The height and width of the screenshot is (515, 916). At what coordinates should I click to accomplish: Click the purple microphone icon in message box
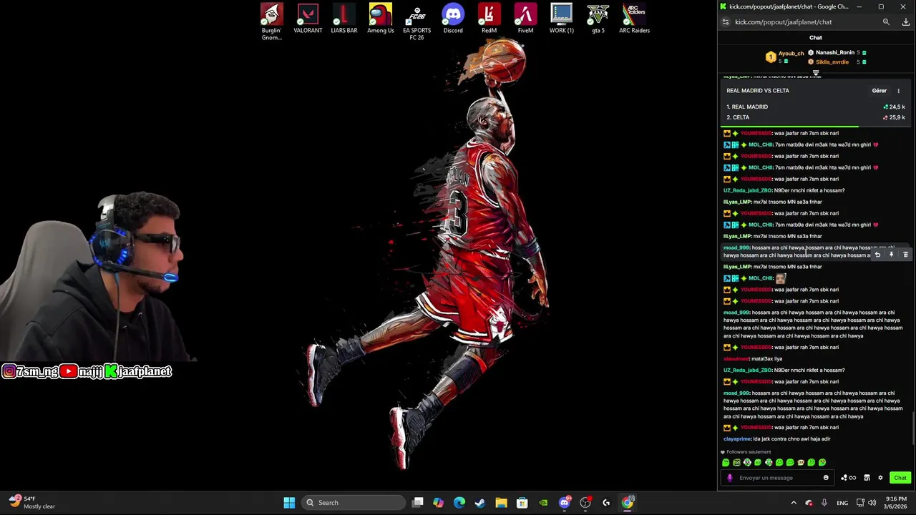coord(730,478)
